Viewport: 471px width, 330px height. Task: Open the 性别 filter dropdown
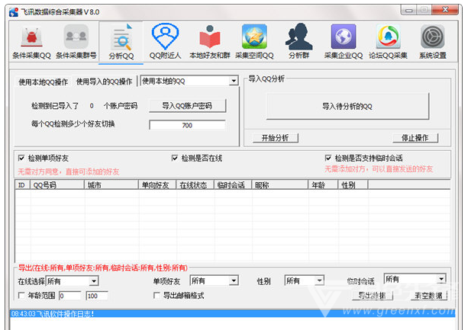tap(320, 280)
